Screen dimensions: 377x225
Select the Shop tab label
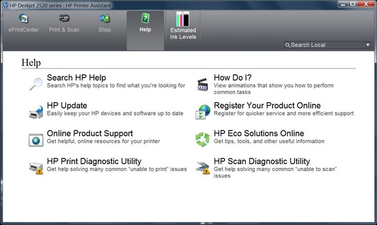104,30
